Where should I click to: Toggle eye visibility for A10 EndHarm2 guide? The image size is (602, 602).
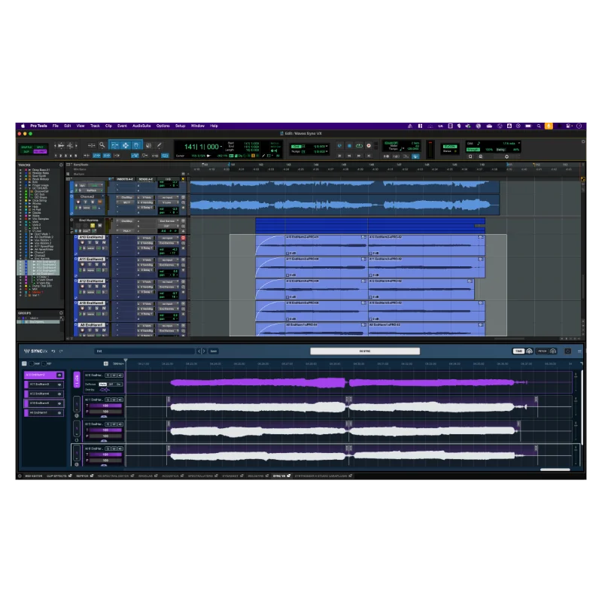click(x=59, y=375)
